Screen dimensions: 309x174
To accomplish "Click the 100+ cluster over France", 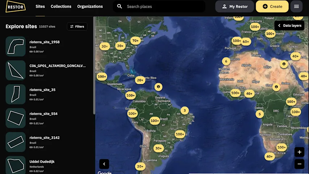I will click(x=255, y=27).
